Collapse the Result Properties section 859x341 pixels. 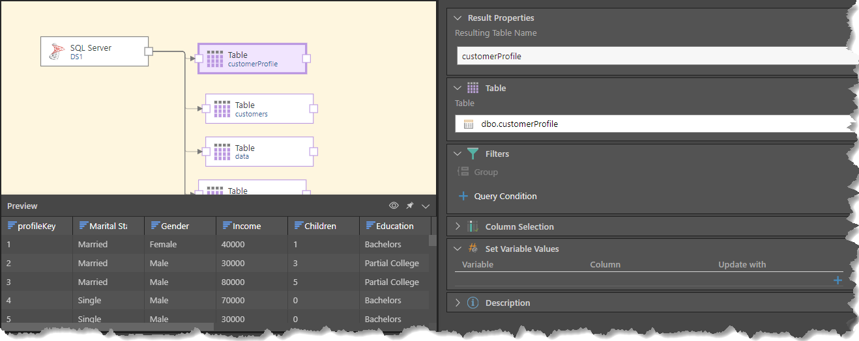click(458, 18)
